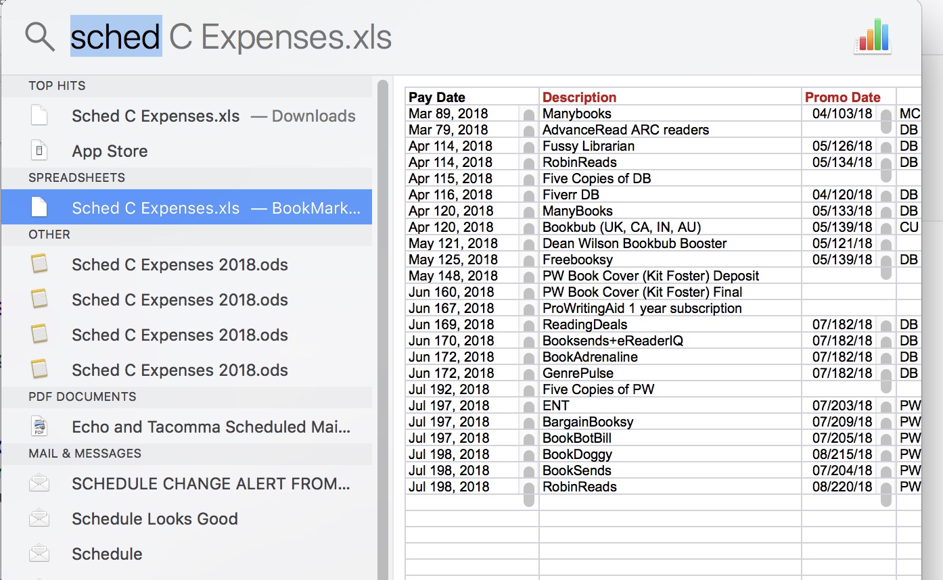Select the Jun 160, 2018 pay date cell
This screenshot has height=580, width=943.
click(x=472, y=292)
